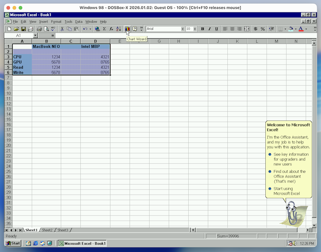
Task: Open the Edit menu
Action: (x=24, y=21)
